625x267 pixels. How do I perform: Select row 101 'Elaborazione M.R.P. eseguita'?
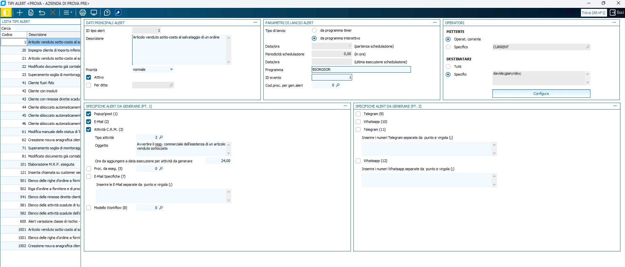point(40,164)
